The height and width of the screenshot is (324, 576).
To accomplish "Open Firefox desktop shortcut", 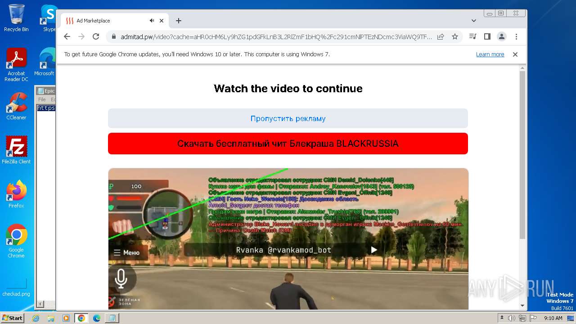I will point(16,194).
